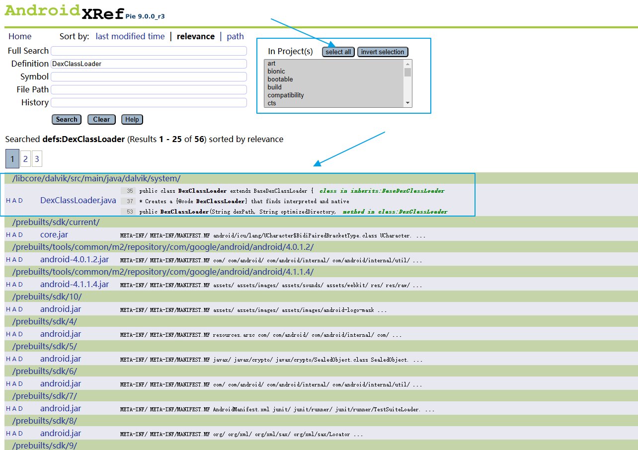Open the android/4.0.1.2/ repository directory link

pyautogui.click(x=162, y=247)
